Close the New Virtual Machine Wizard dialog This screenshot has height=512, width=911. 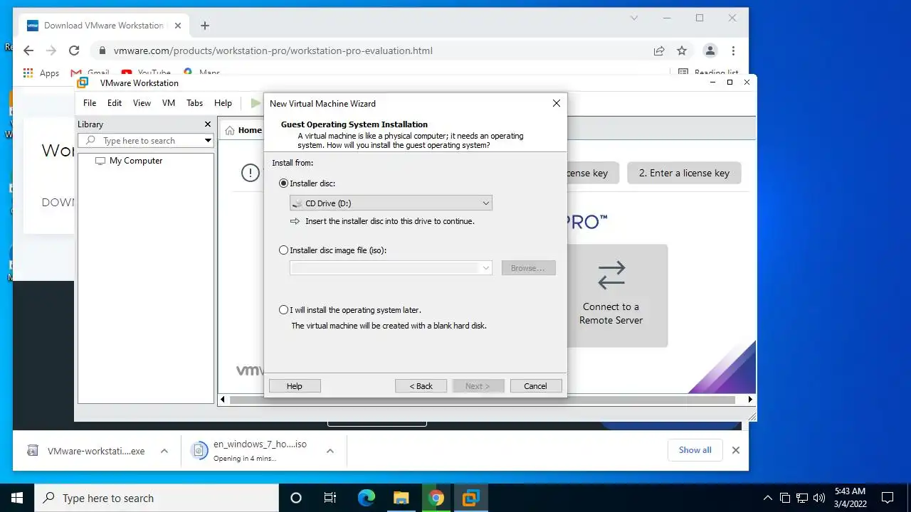click(x=557, y=103)
